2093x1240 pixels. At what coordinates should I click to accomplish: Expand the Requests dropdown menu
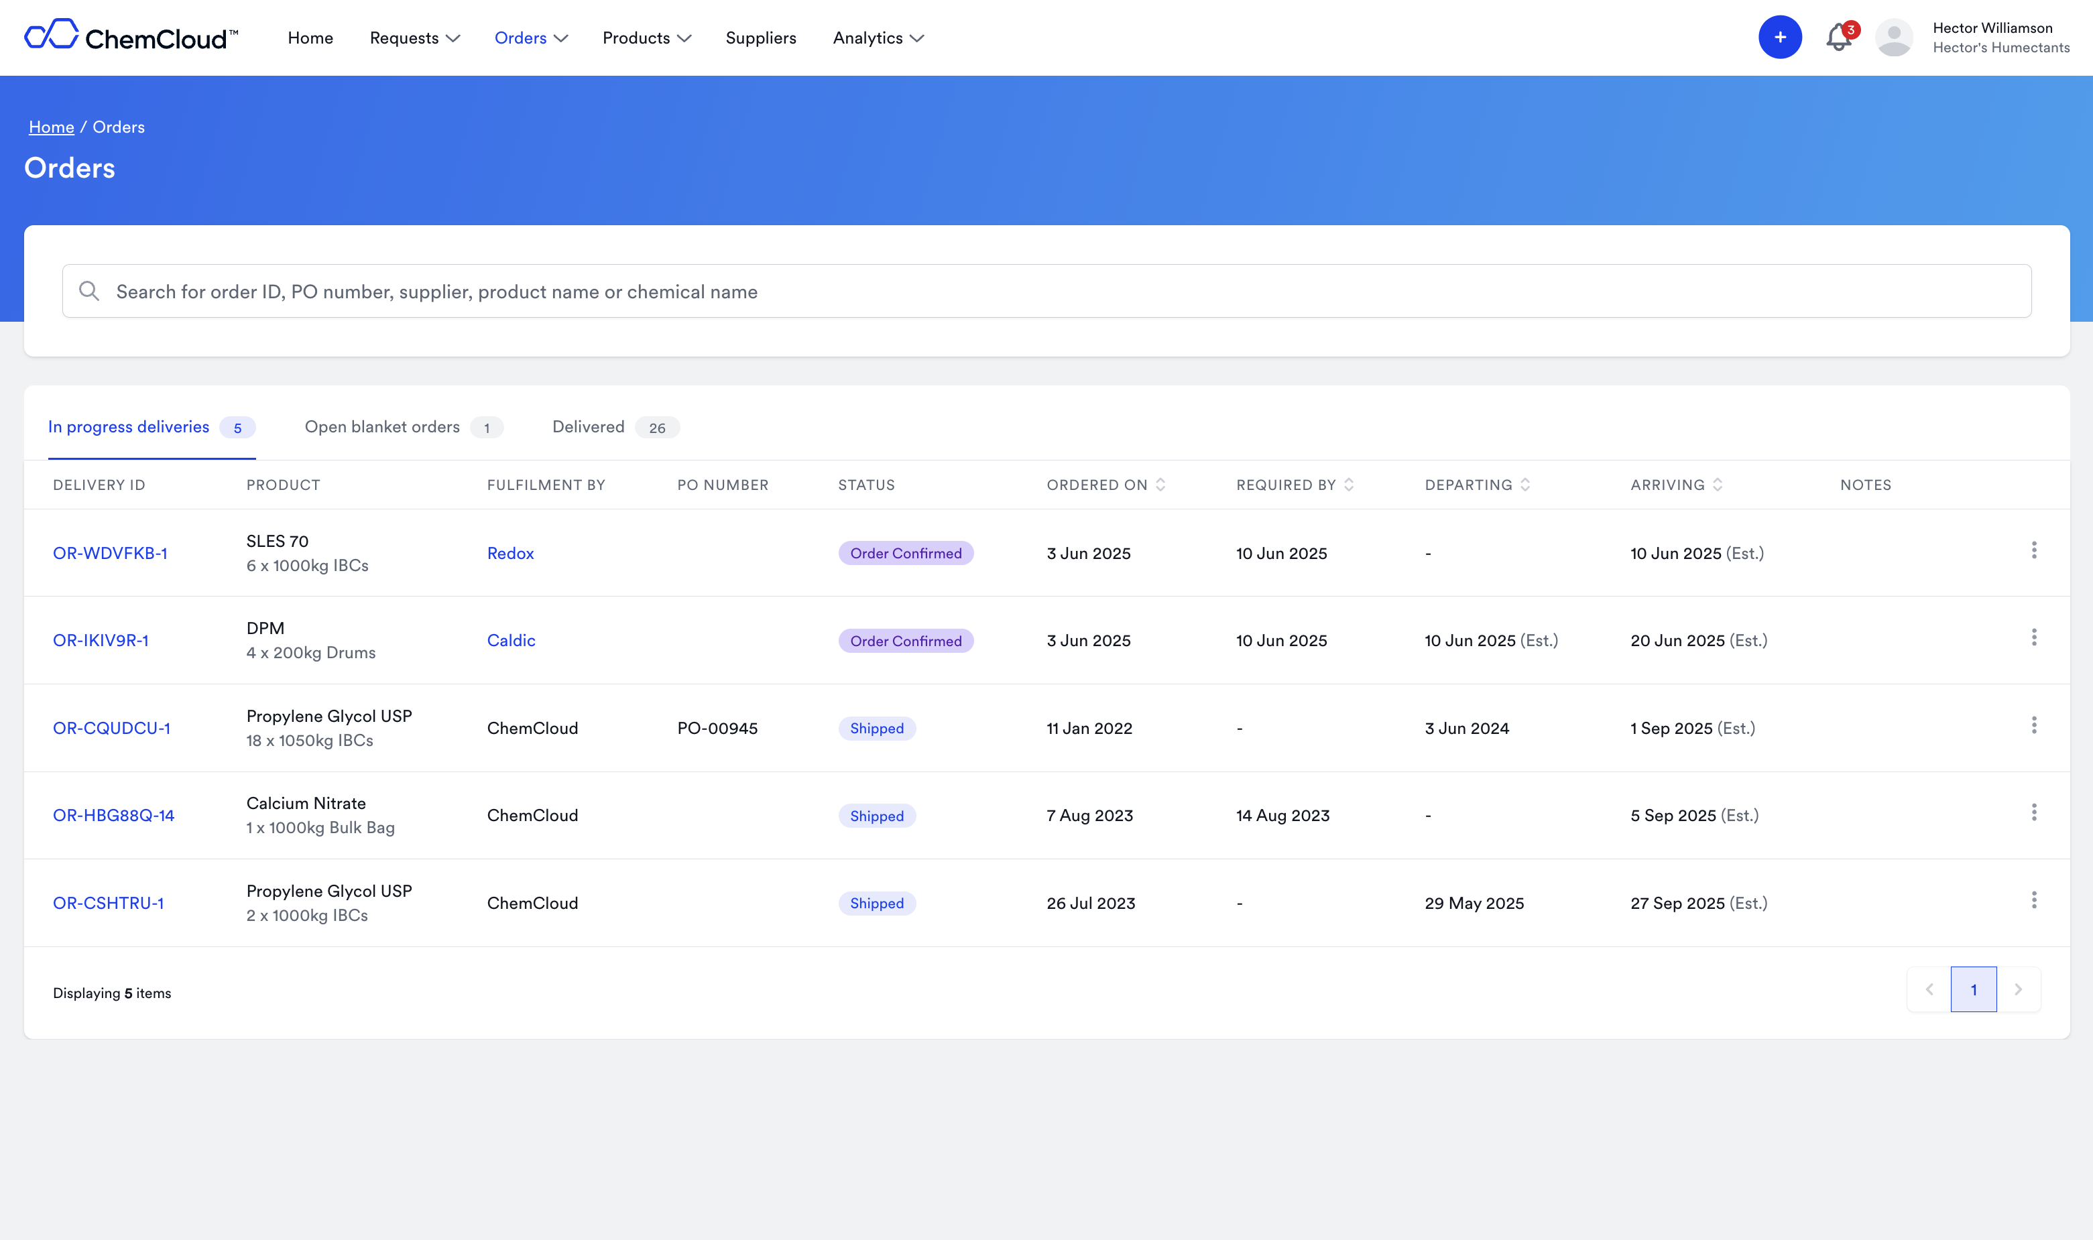pyautogui.click(x=414, y=38)
